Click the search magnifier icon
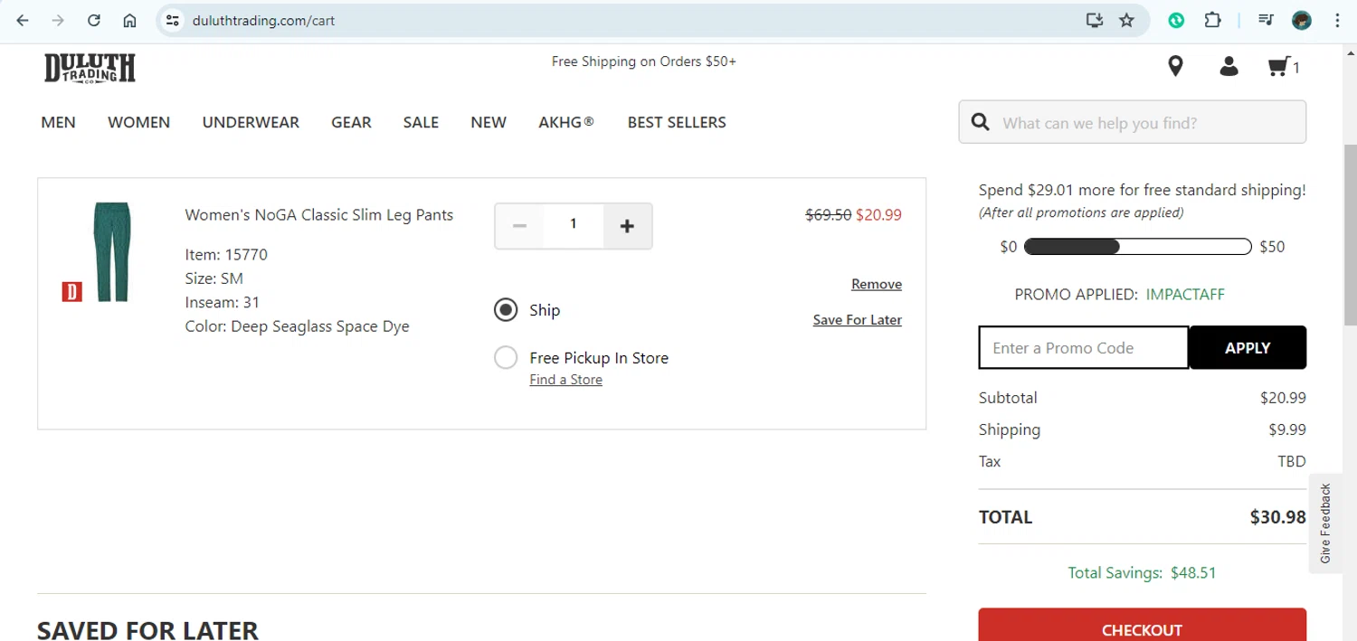This screenshot has height=641, width=1357. pyautogui.click(x=980, y=122)
